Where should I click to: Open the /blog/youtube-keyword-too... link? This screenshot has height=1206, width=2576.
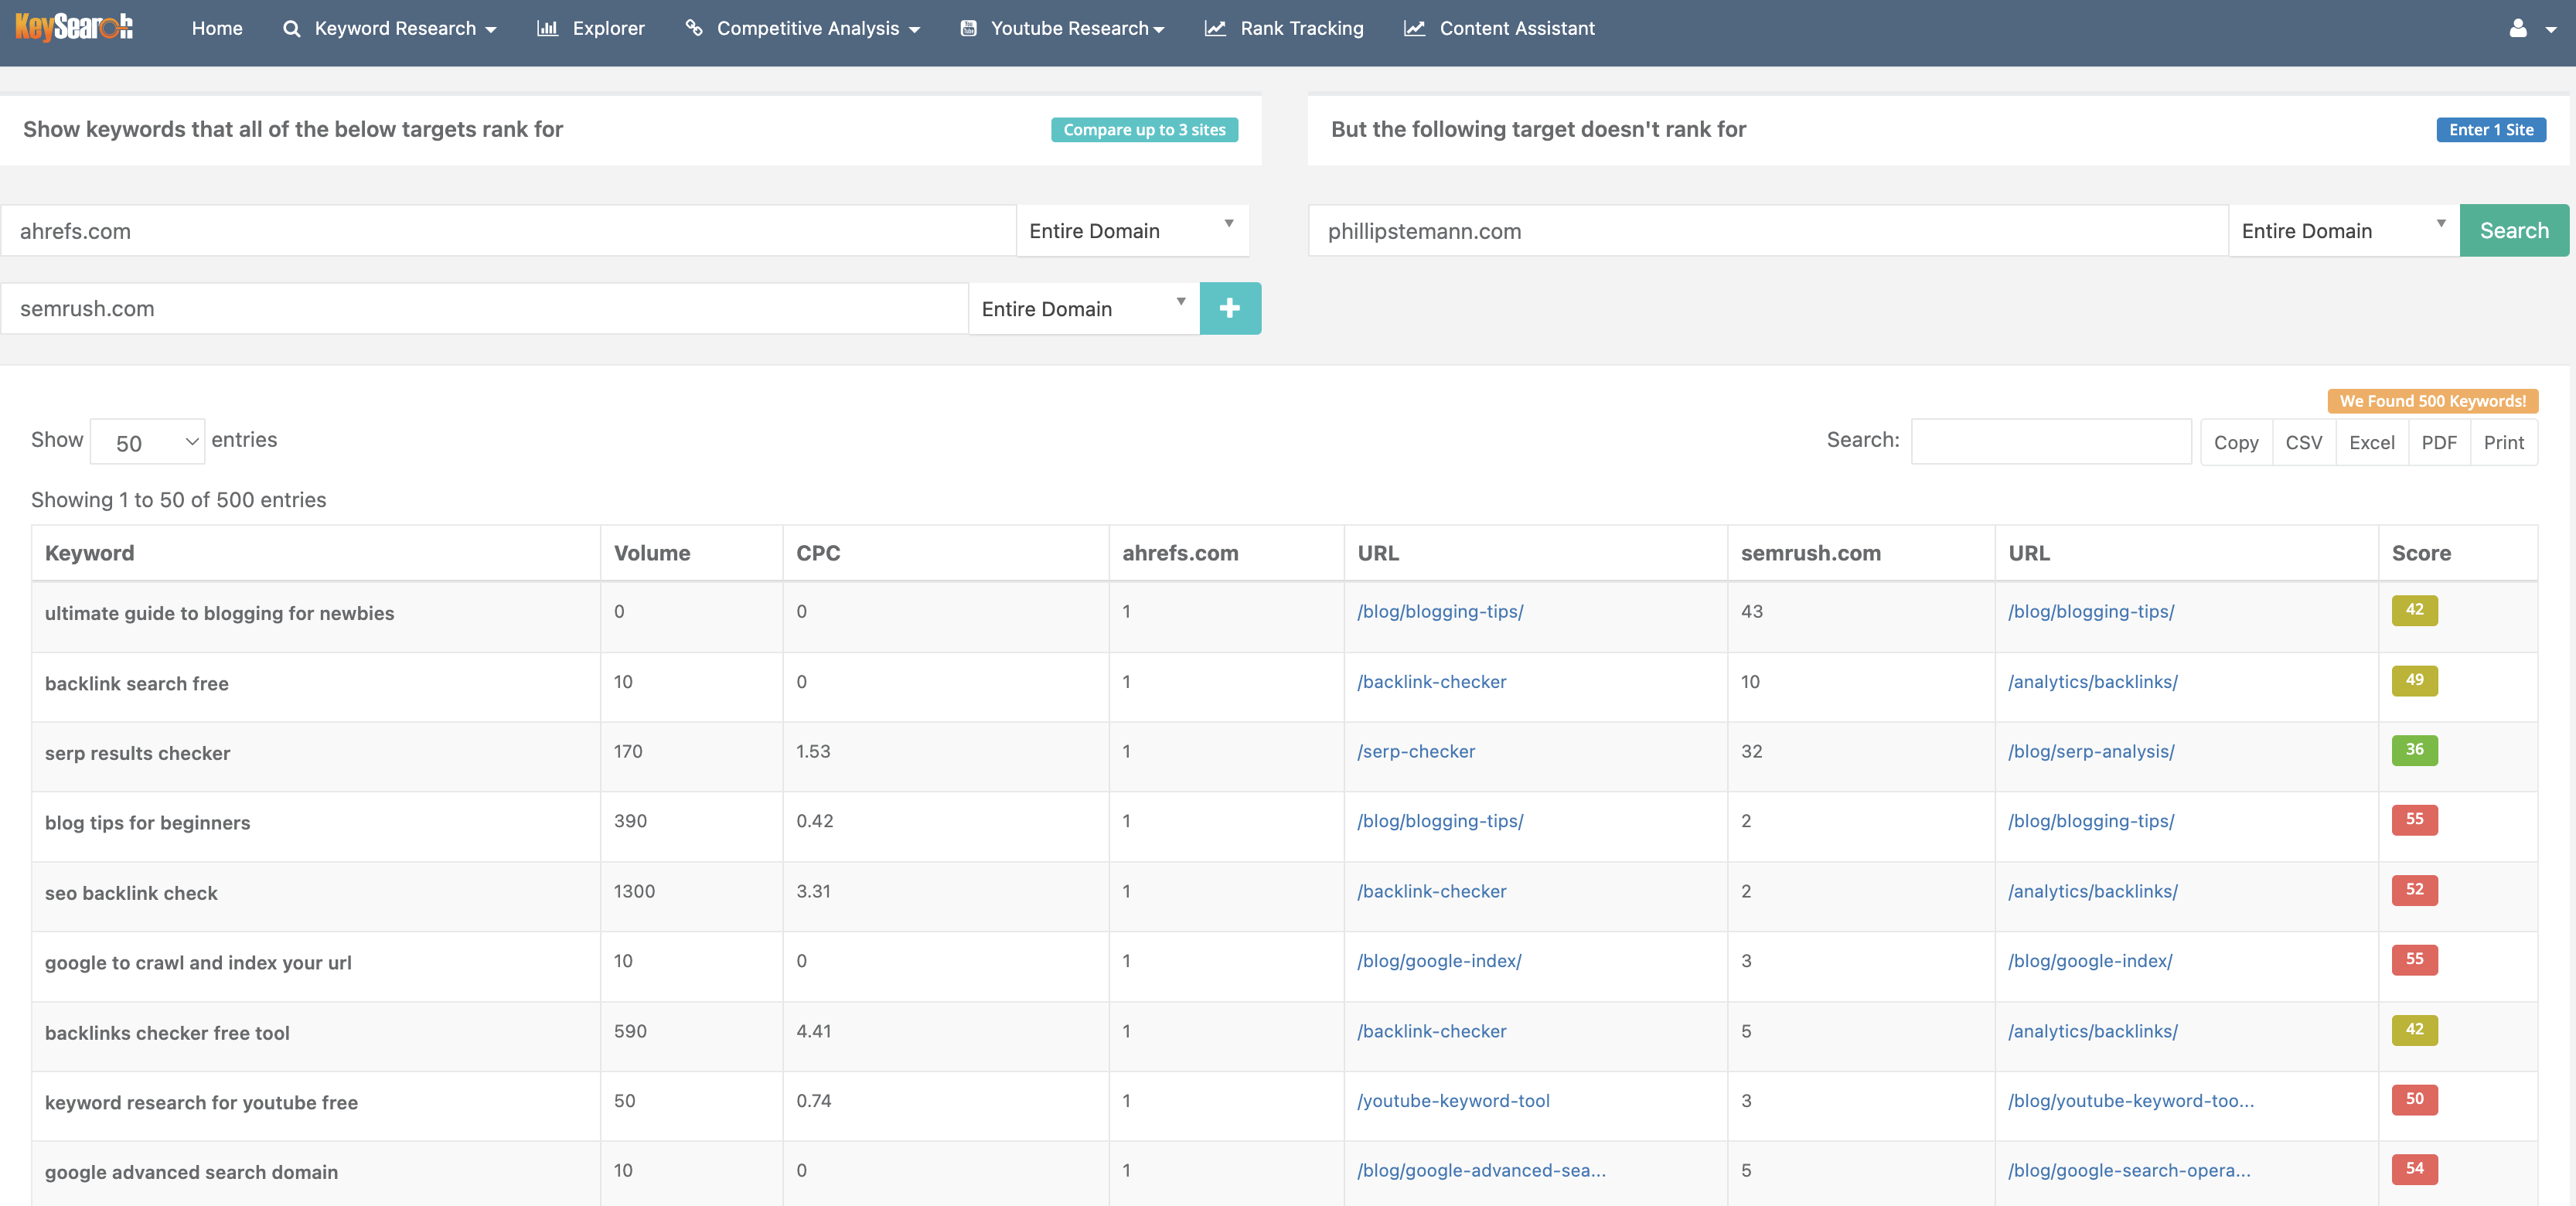[x=2131, y=1100]
